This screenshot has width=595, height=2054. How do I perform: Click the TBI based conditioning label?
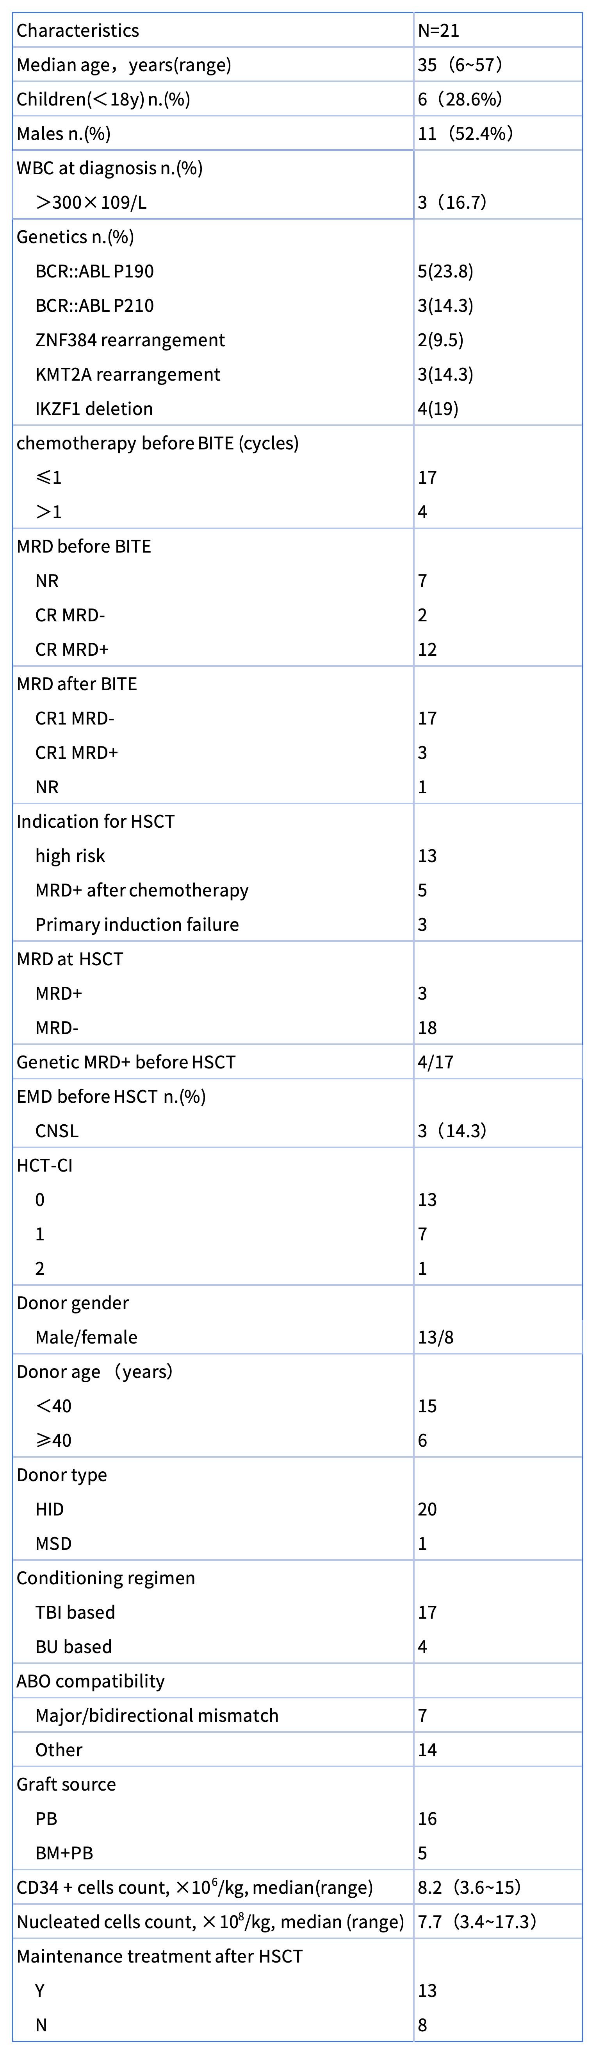click(75, 1612)
